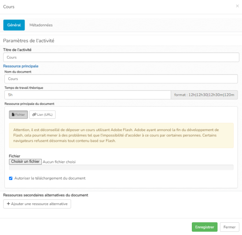Select the Fichier file icon option
The width and height of the screenshot is (242, 235).
18,114
